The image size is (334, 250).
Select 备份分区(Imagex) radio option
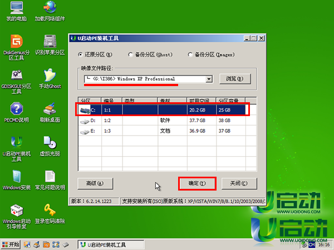(x=212, y=54)
